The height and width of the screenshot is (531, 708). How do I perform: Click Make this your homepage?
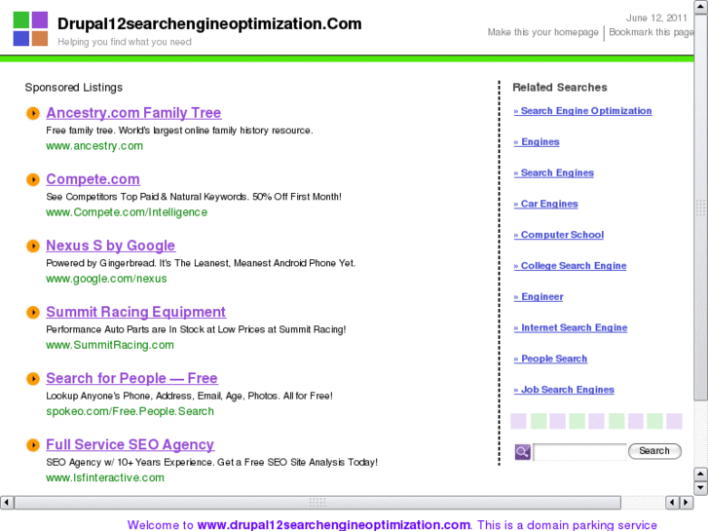542,32
